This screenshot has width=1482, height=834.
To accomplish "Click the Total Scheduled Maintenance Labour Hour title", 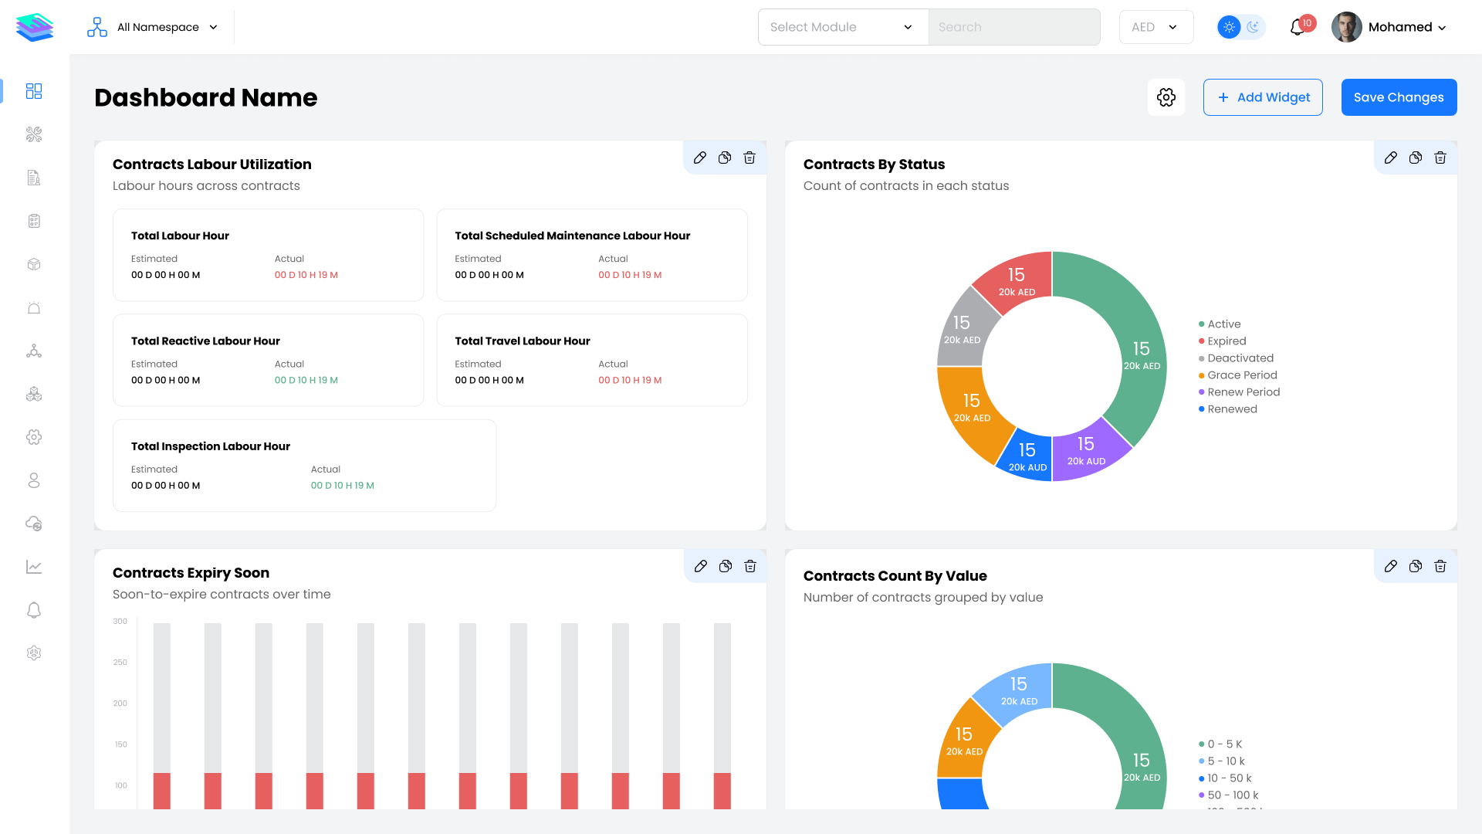I will pyautogui.click(x=573, y=236).
